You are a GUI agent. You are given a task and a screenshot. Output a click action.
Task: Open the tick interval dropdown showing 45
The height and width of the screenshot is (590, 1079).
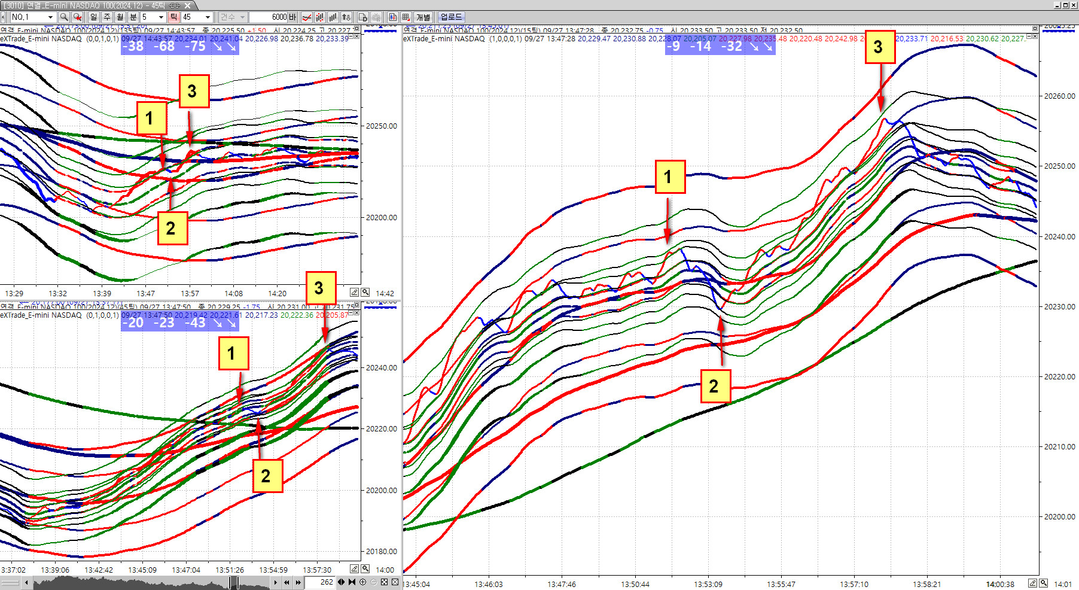point(208,17)
